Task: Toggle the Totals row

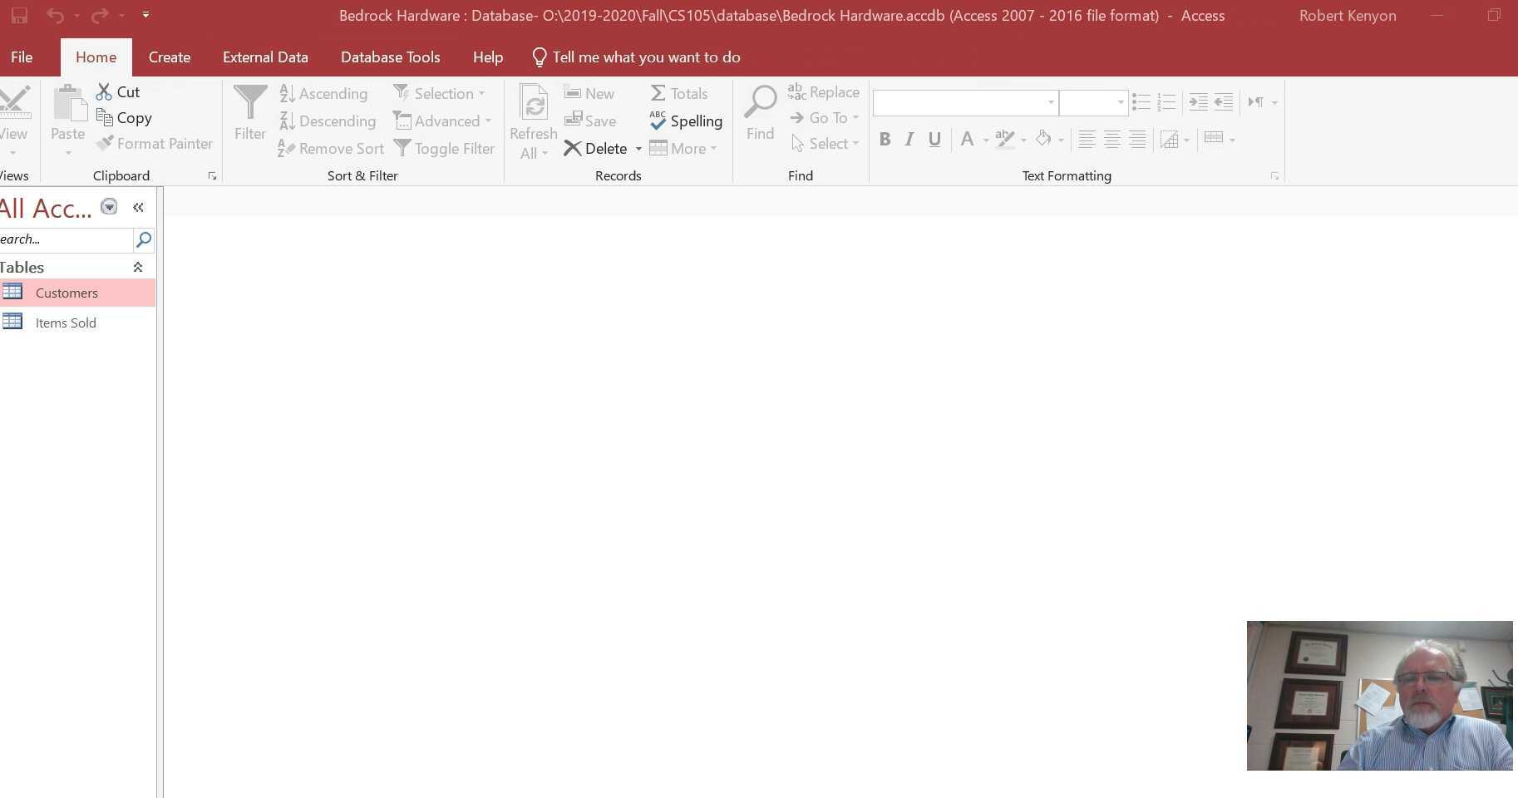Action: click(679, 93)
